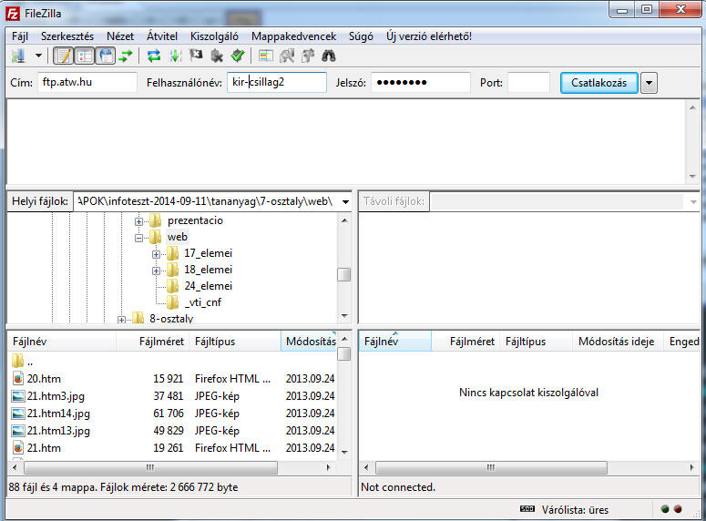Image resolution: width=706 pixels, height=521 pixels.
Task: Collapse the web folder
Action: [x=139, y=239]
